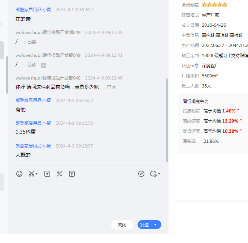Click the forward/share arrow icon
Image resolution: width=248 pixels, height=243 pixels.
click(142, 174)
